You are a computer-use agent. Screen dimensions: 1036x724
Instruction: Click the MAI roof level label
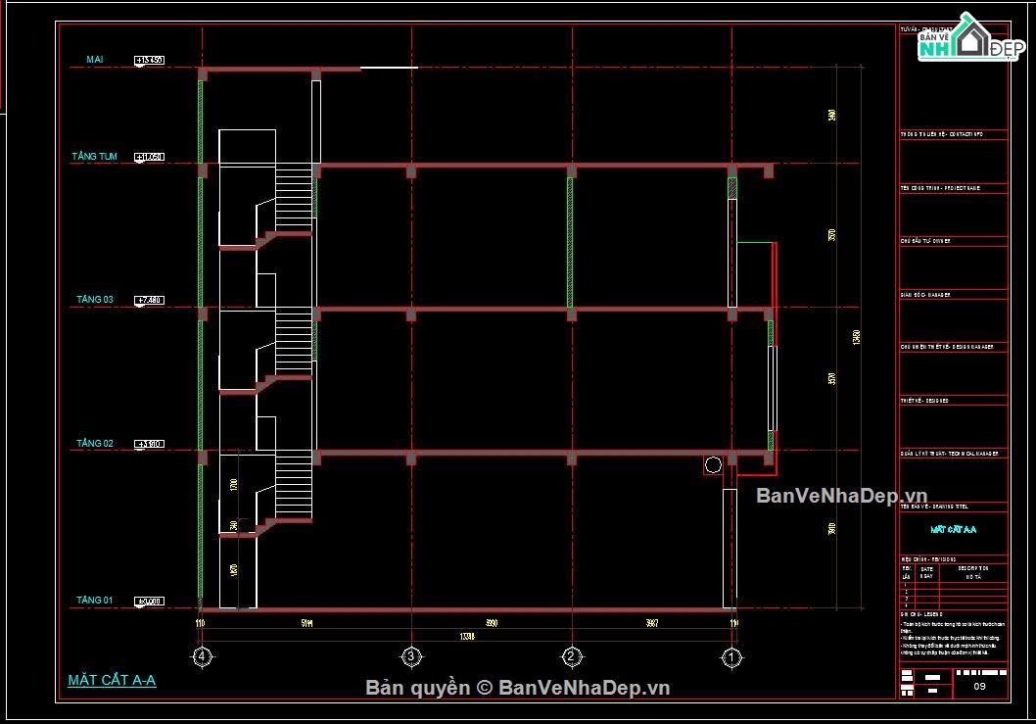95,60
